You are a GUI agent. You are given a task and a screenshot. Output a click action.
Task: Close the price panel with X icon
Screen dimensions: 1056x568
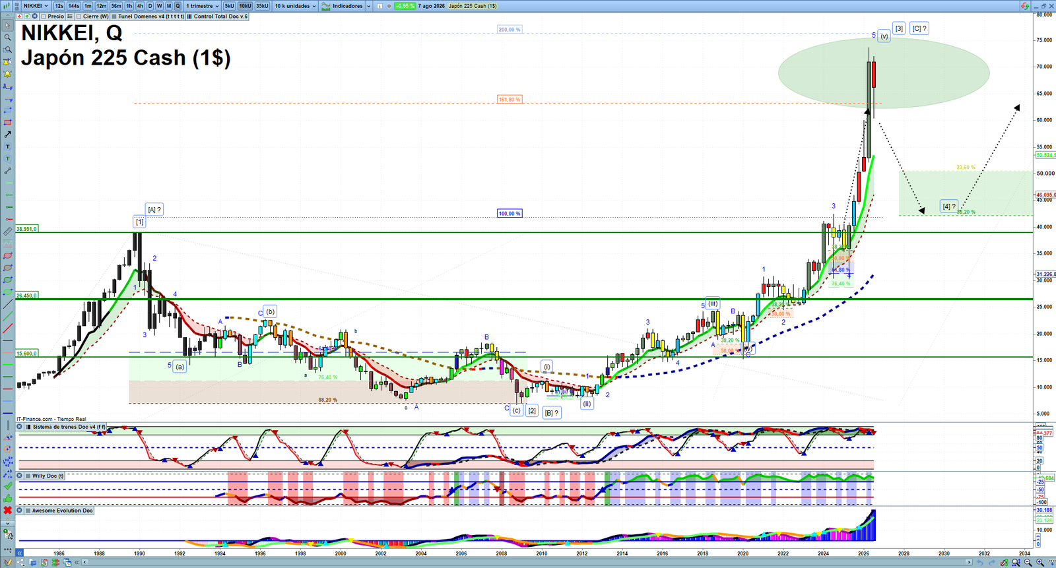click(x=34, y=16)
